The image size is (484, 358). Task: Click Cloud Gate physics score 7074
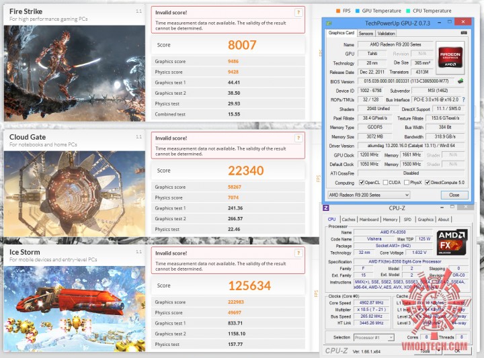coord(233,197)
